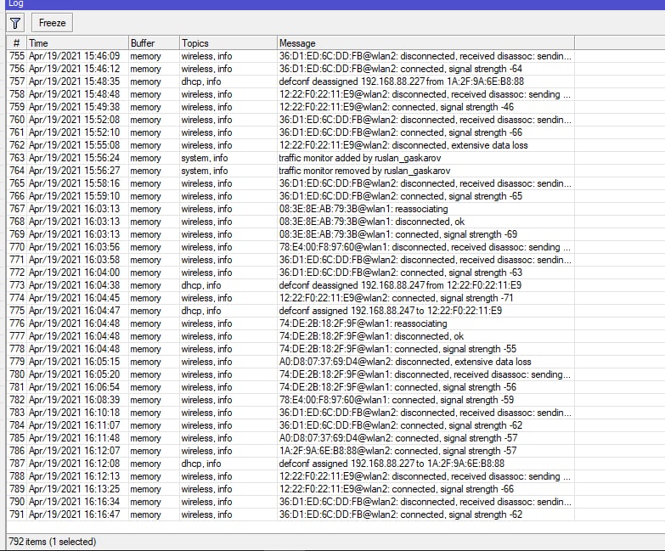Select message with signal strength -63

point(400,273)
